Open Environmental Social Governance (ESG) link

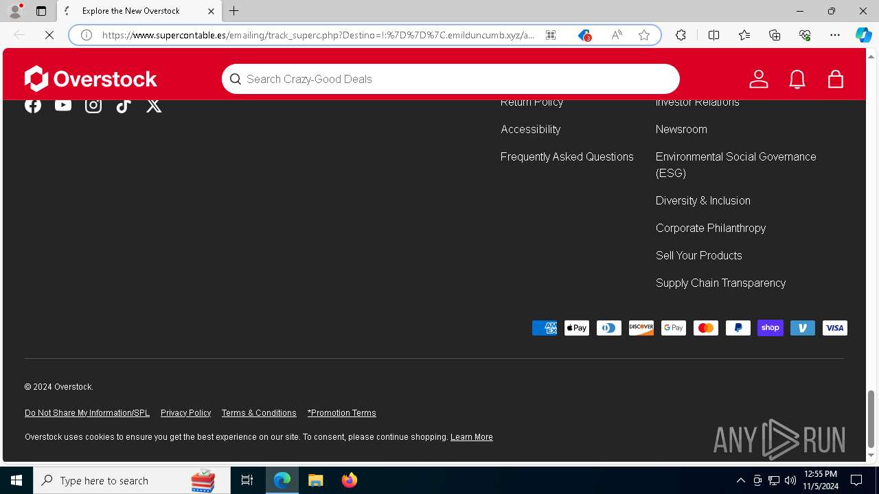(x=736, y=165)
